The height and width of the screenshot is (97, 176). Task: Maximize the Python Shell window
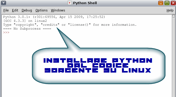coord(167,3)
